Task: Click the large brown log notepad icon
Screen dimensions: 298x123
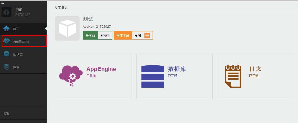Action: click(x=233, y=76)
